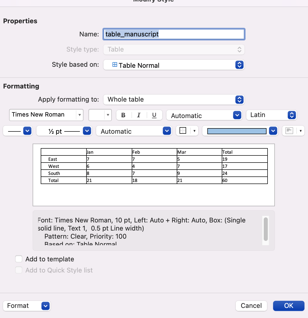Toggle Italic formatting button
The height and width of the screenshot is (318, 308).
[x=139, y=115]
